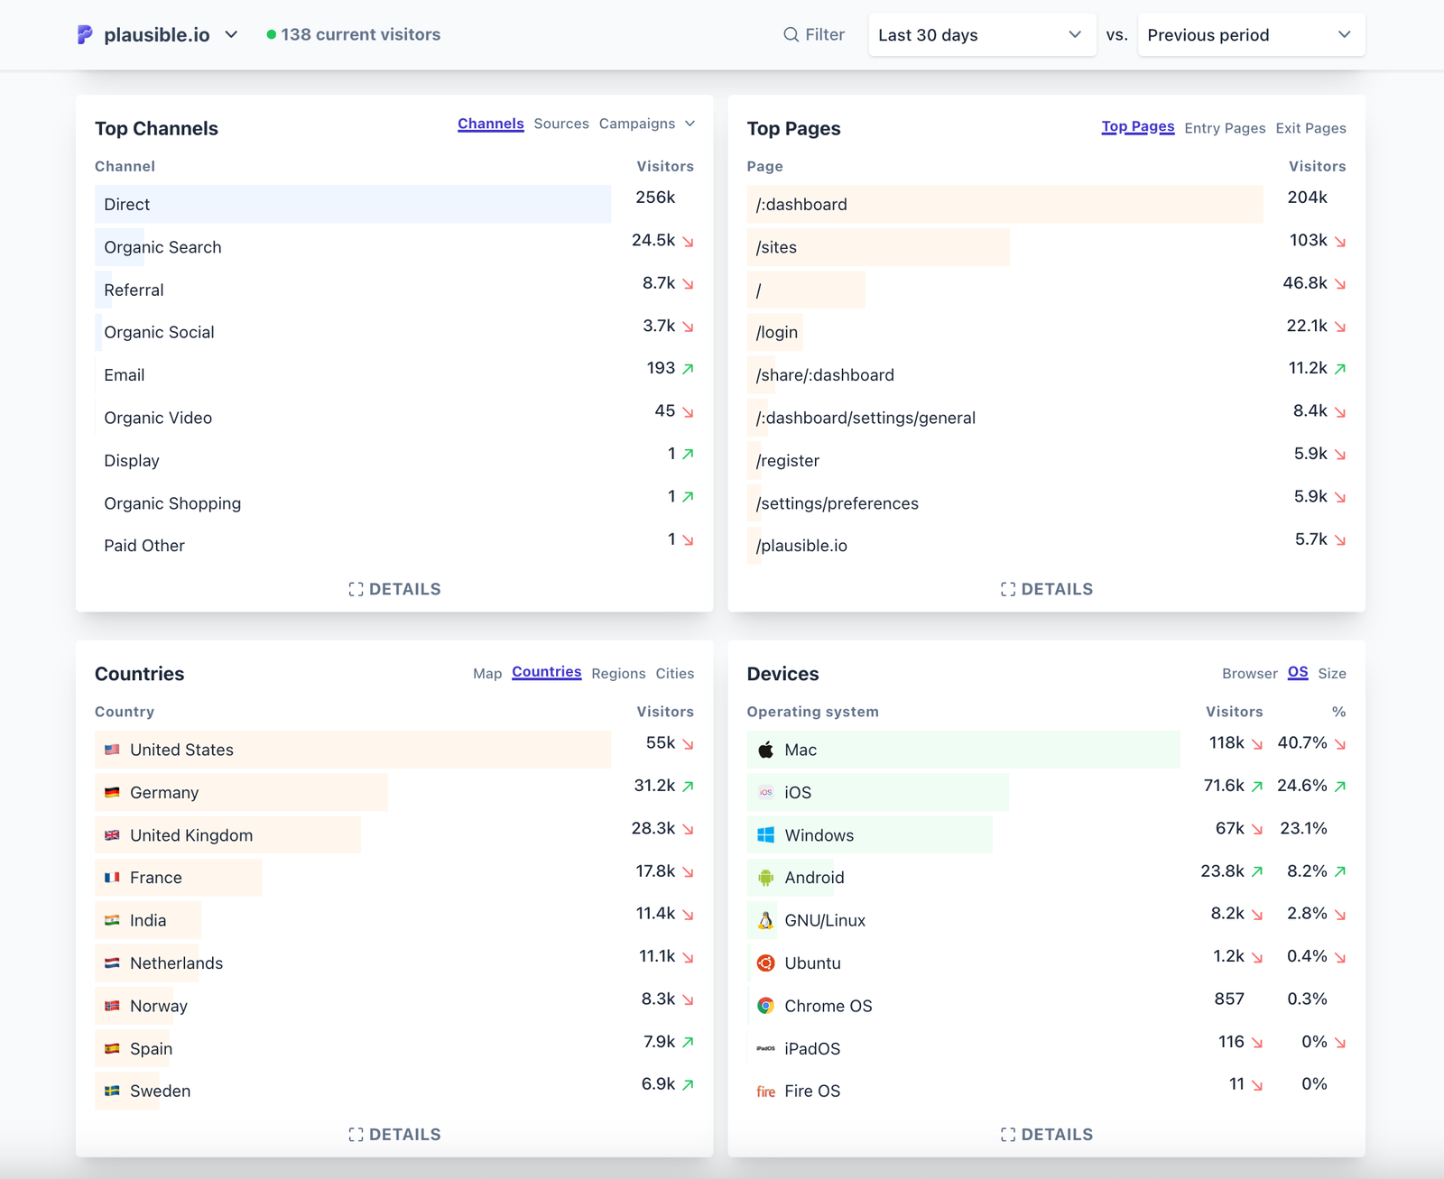This screenshot has height=1179, width=1444.
Task: Show the Map view in Countries
Action: (486, 674)
